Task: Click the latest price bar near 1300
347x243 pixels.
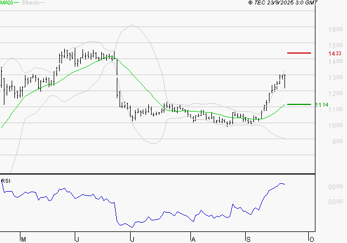Action: 284,82
